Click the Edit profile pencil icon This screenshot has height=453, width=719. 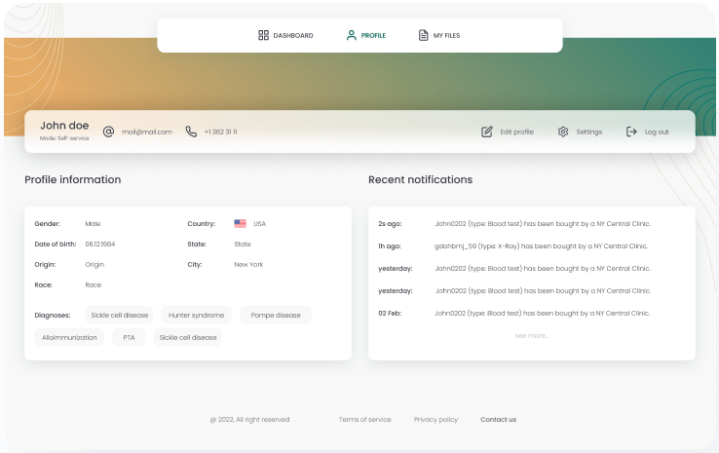(487, 132)
